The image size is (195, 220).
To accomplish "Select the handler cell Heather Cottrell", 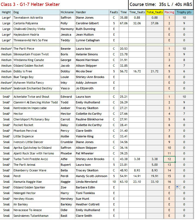I will point(92,204).
